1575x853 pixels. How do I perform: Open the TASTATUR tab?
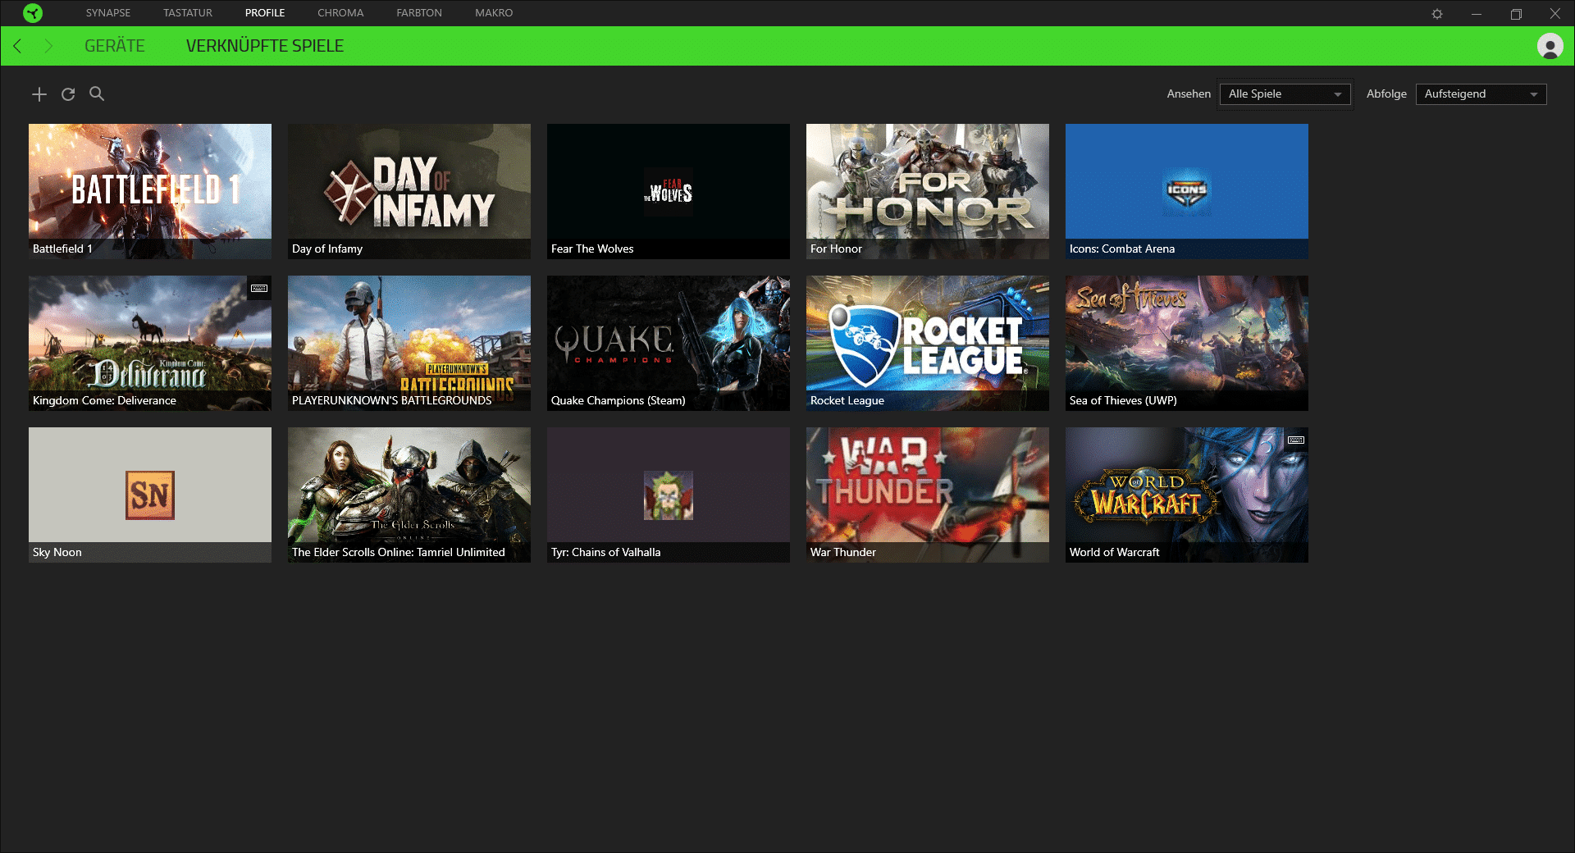click(x=188, y=13)
